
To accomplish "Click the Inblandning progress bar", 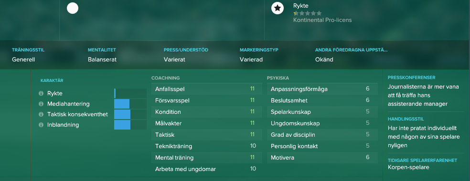I will tap(130, 125).
